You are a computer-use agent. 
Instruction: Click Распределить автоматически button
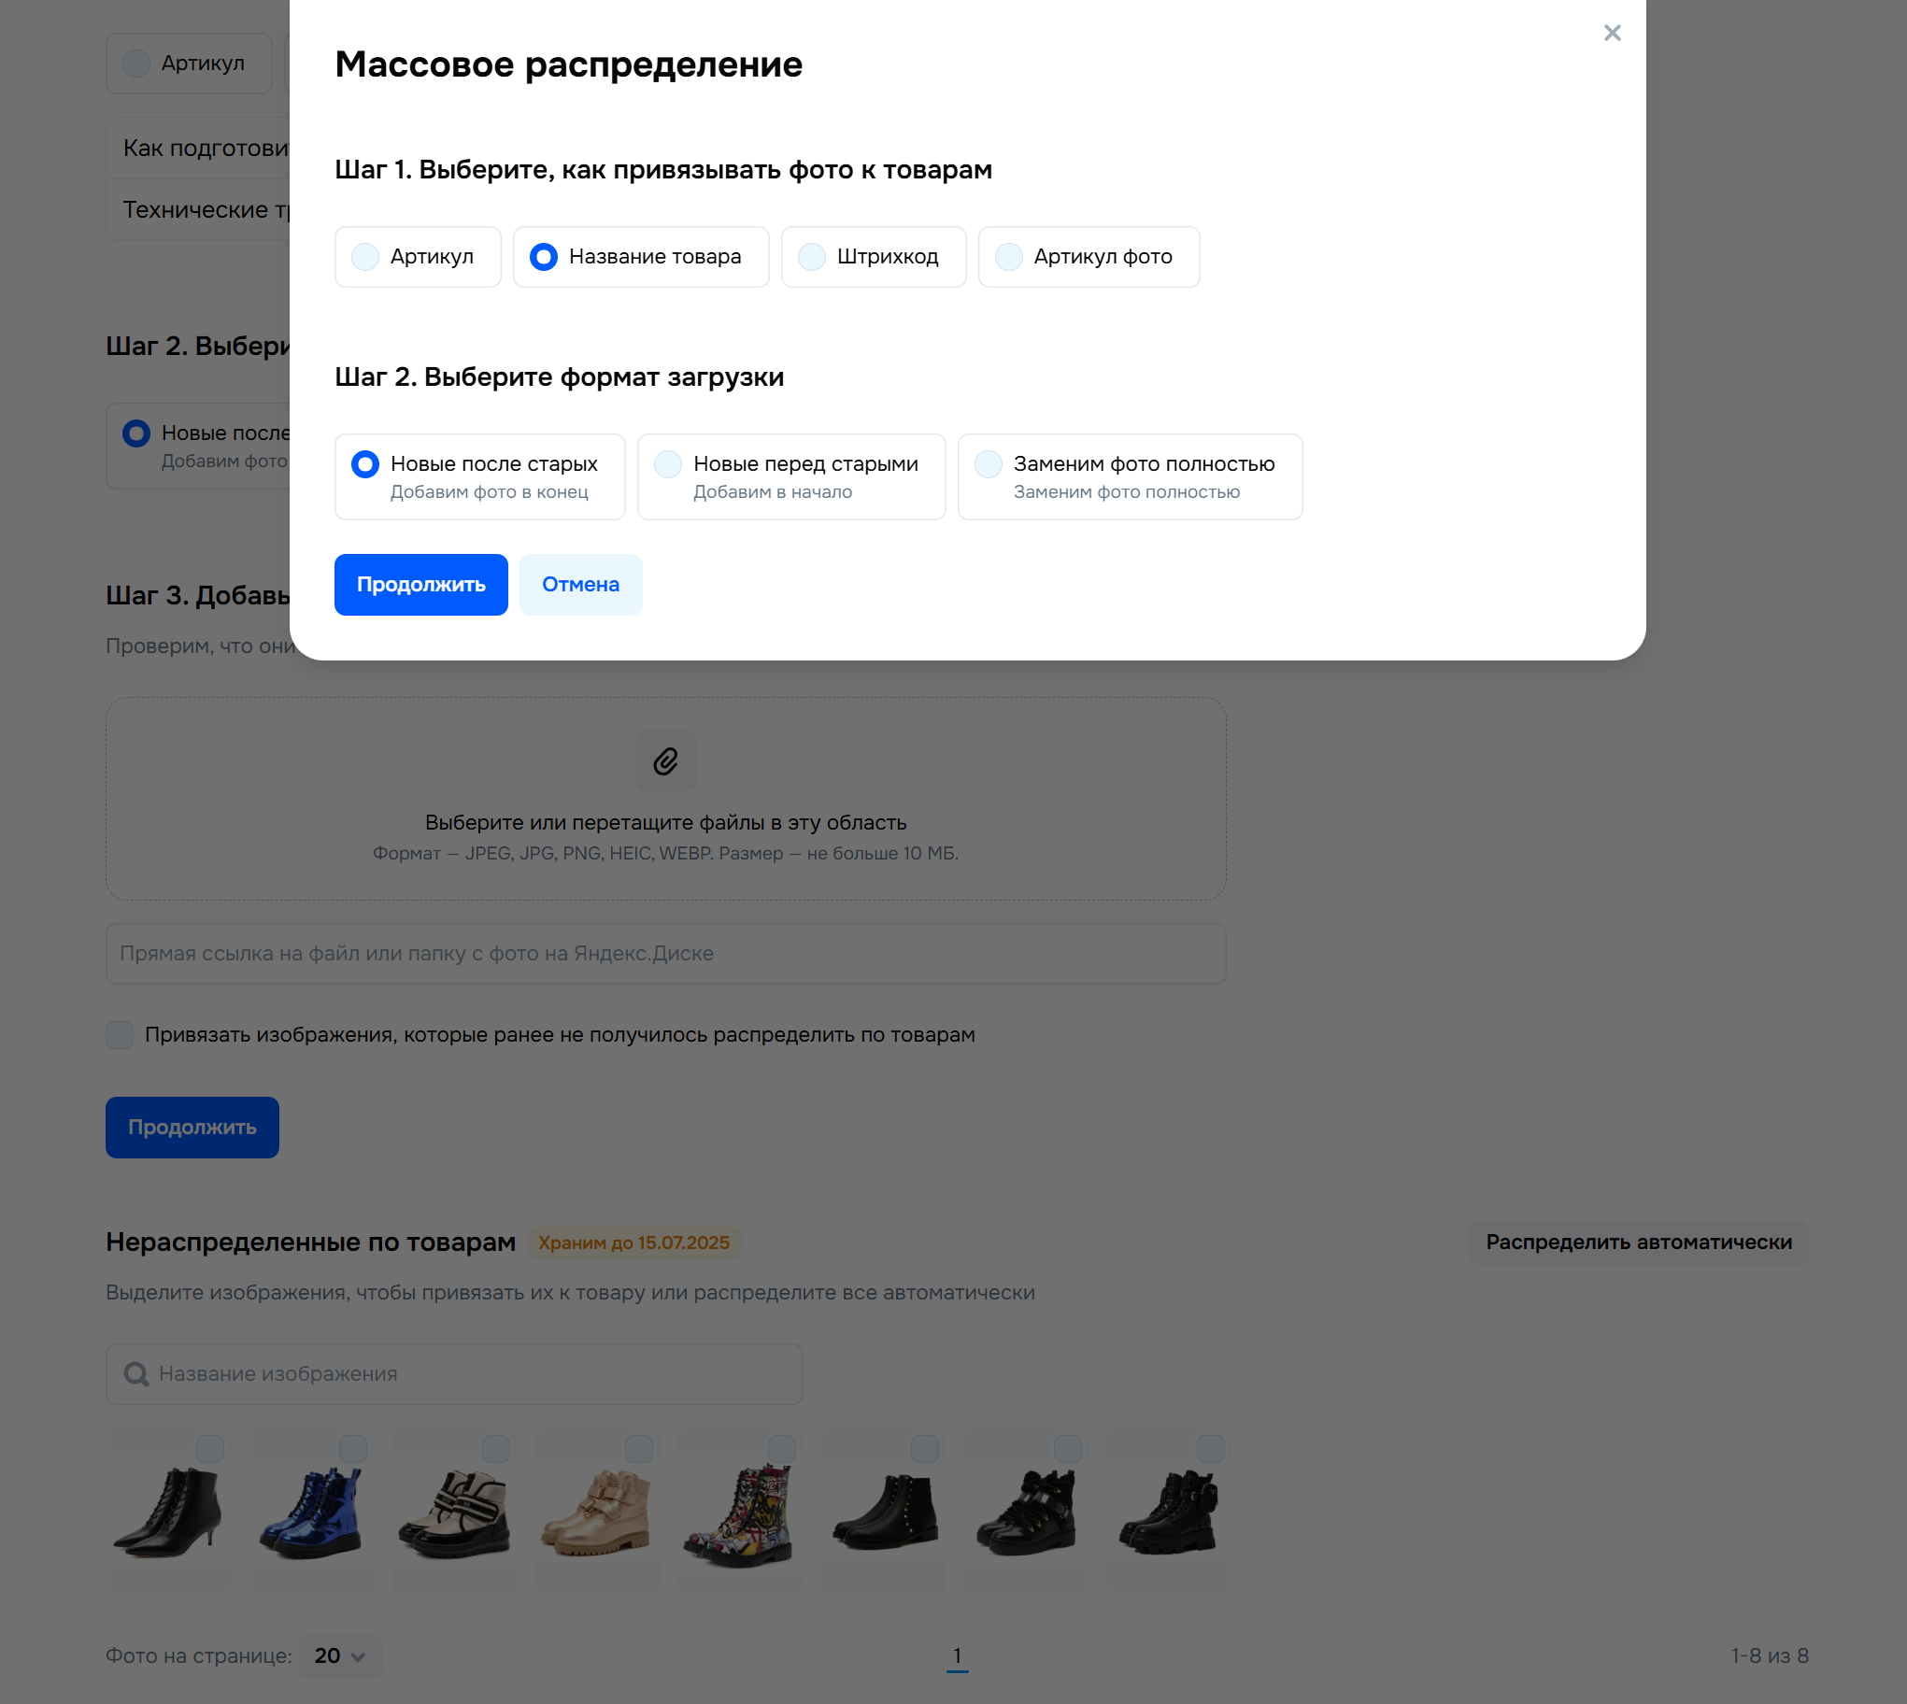(x=1638, y=1242)
